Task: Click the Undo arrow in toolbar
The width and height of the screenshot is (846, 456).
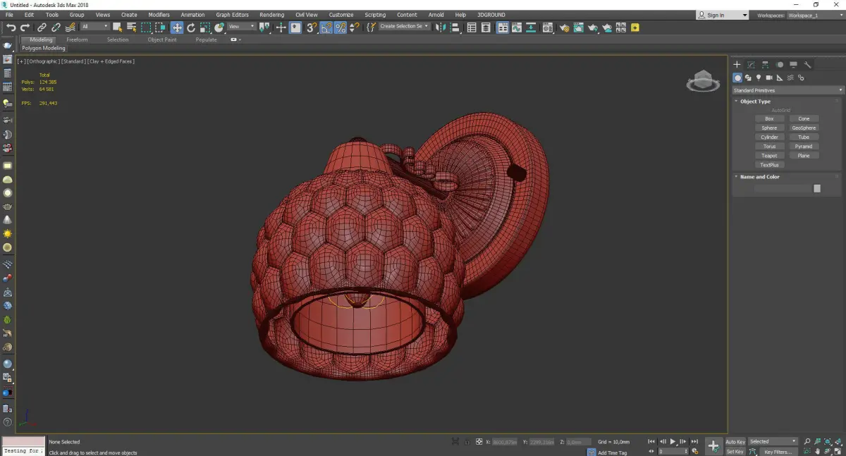Action: click(11, 27)
